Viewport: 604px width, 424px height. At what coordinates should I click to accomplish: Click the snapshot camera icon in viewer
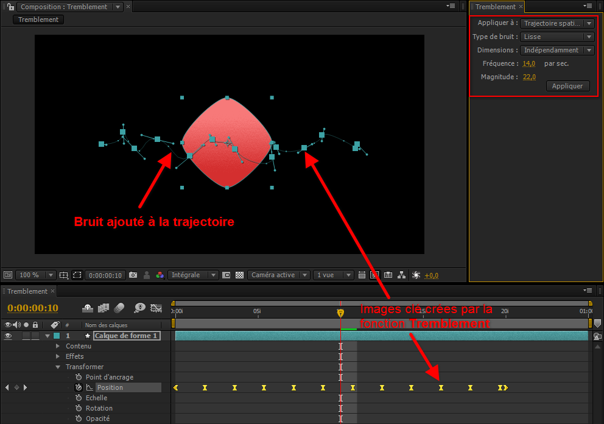133,275
